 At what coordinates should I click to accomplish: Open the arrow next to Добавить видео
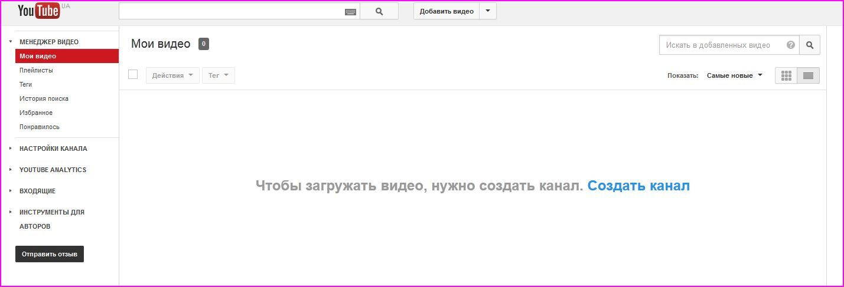(x=487, y=11)
